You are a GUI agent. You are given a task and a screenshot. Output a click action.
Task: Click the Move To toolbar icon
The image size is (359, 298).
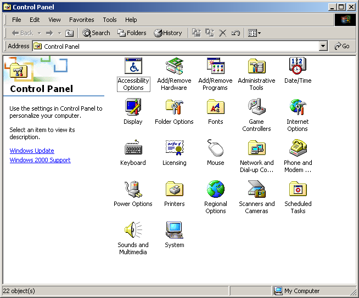(197, 33)
